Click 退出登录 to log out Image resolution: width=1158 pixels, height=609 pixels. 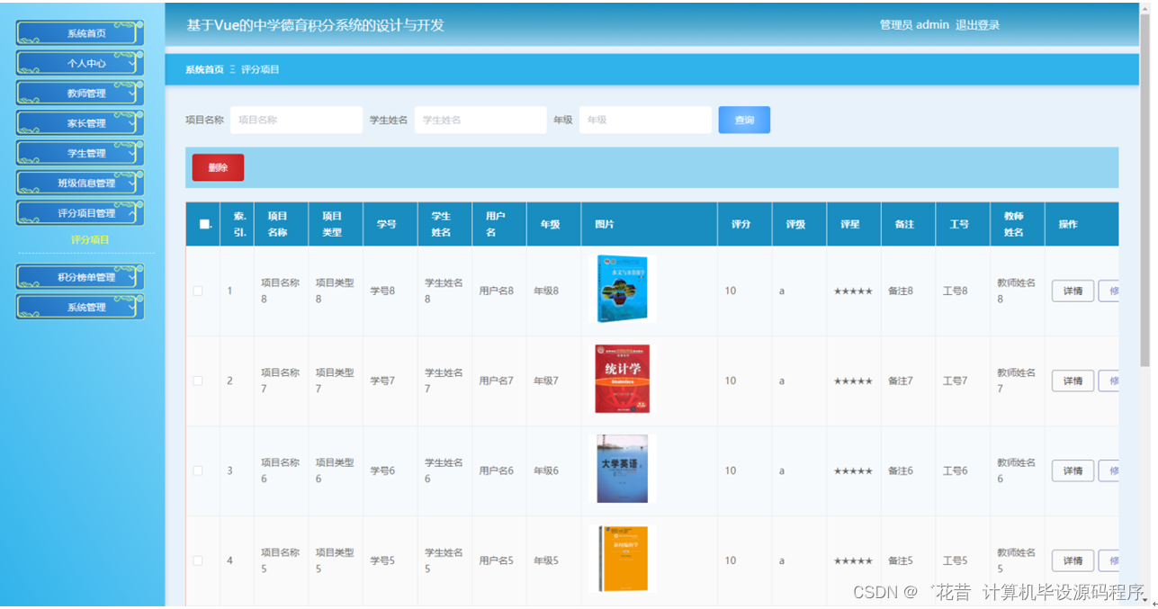[x=978, y=25]
